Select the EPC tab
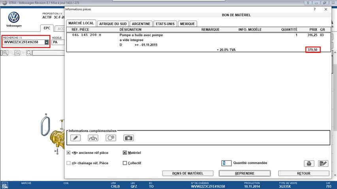 point(47,28)
